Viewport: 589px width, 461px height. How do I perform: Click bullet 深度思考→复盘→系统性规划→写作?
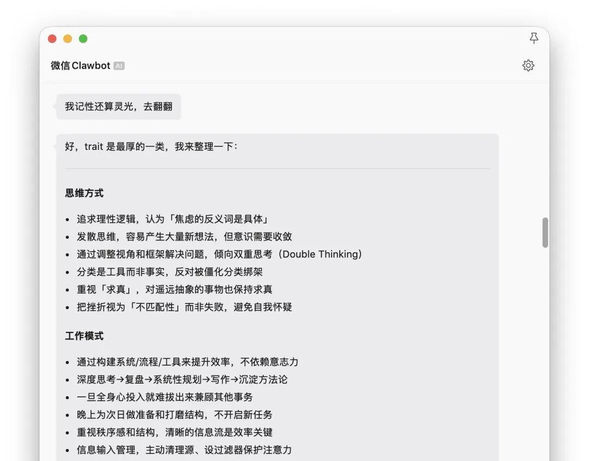[x=182, y=380]
